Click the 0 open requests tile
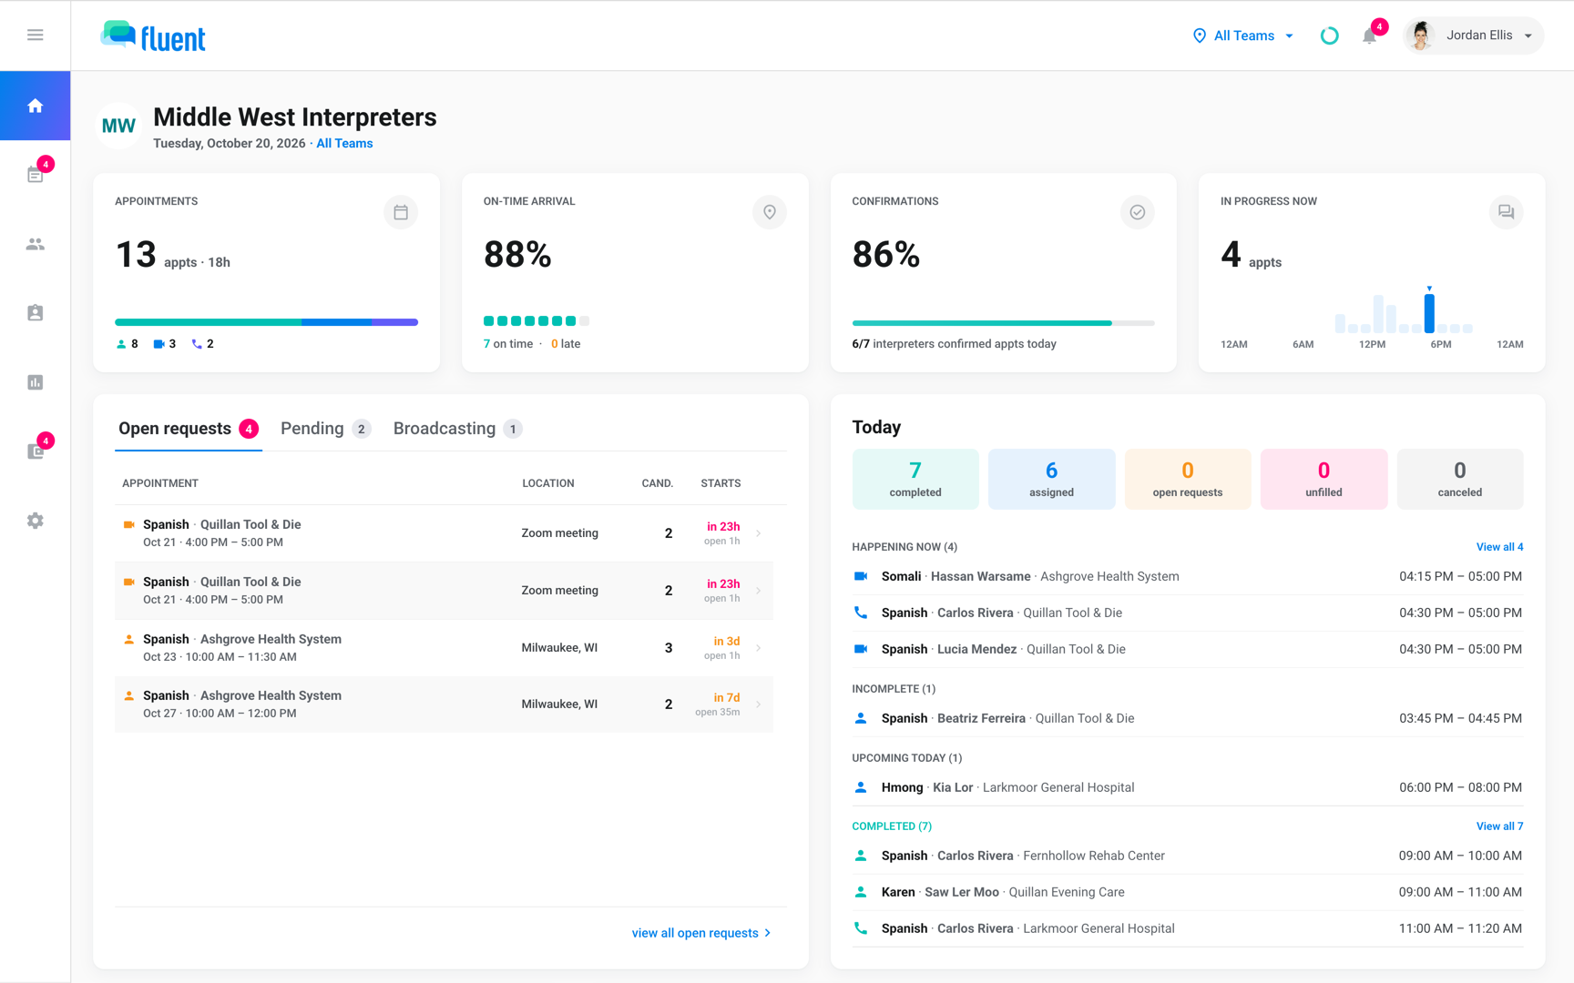Screen dimensions: 1574x983 point(1188,479)
